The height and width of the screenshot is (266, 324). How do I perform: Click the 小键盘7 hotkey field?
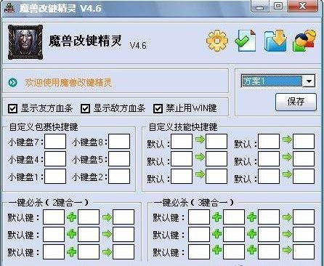click(x=55, y=141)
